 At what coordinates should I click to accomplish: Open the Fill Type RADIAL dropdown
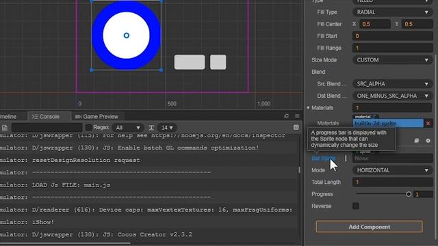point(392,12)
